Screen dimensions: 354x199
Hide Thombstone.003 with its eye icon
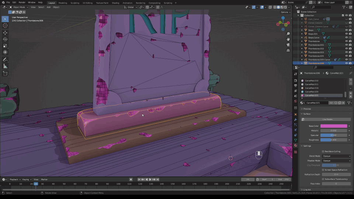pos(346,52)
